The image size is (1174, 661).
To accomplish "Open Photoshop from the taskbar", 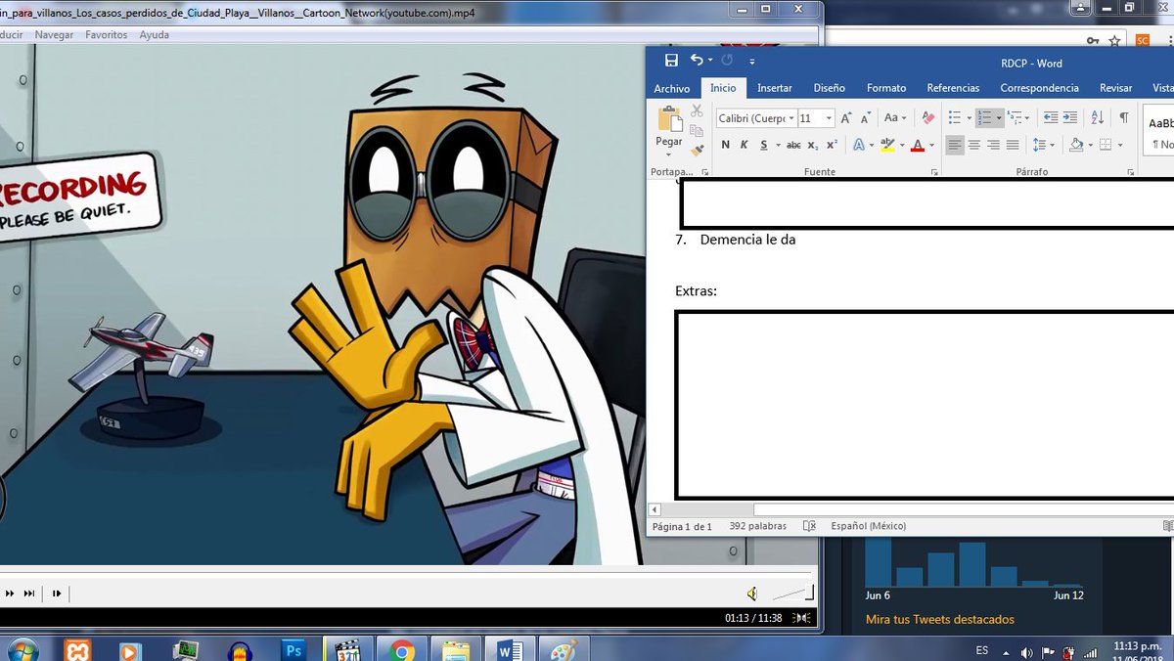I will point(292,649).
